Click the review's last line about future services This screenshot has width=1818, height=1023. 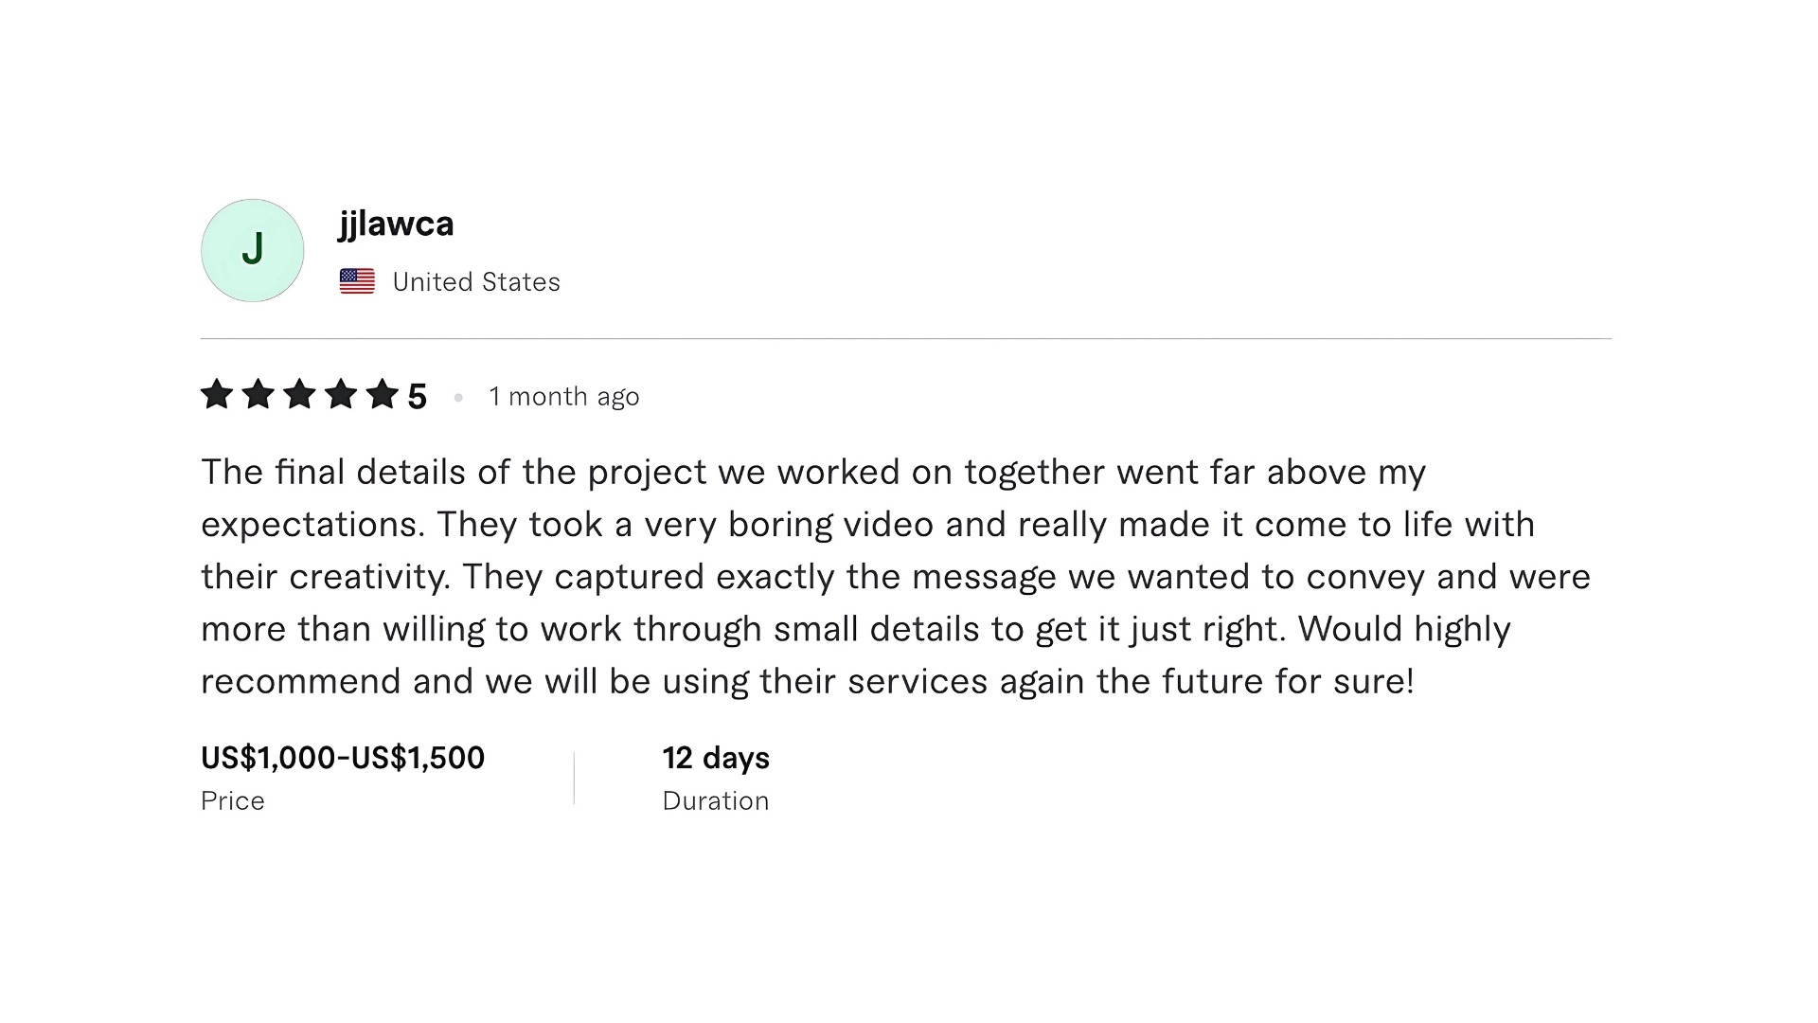pyautogui.click(x=808, y=682)
